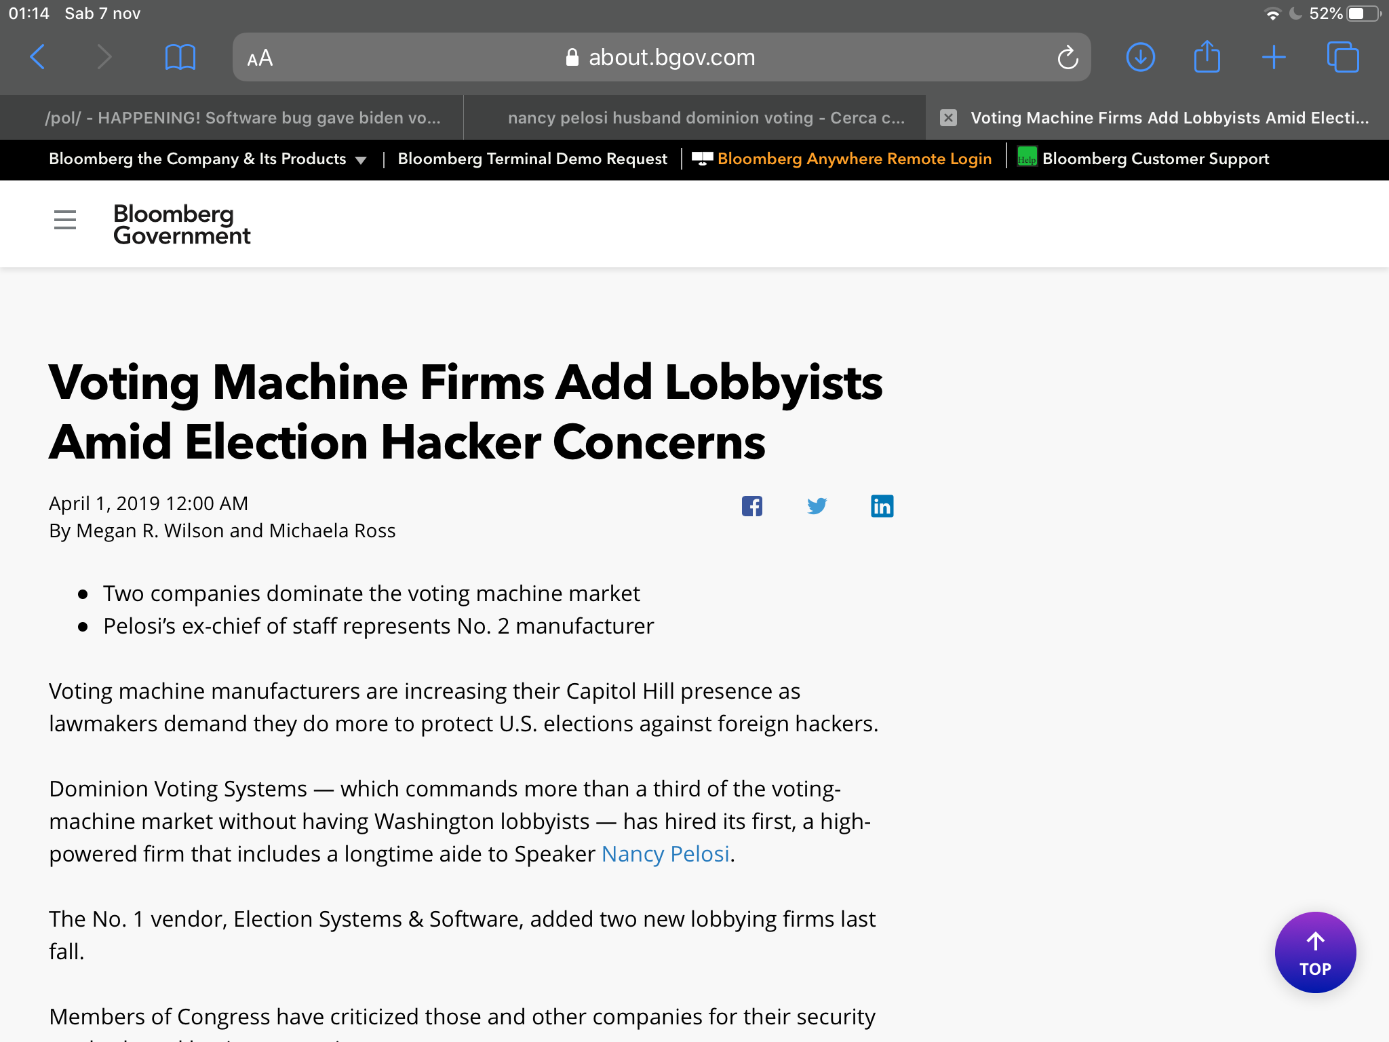Click the Bloomberg Government logo
The width and height of the screenshot is (1389, 1042).
tap(182, 224)
